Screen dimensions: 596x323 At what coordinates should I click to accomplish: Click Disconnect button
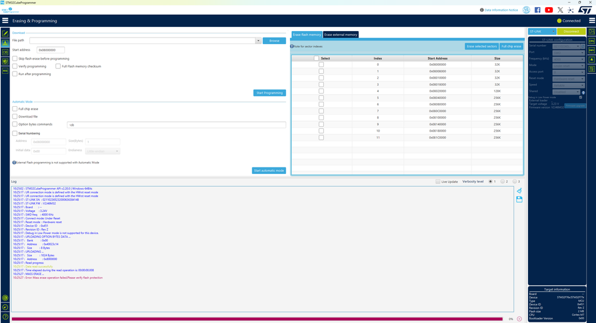tap(572, 32)
